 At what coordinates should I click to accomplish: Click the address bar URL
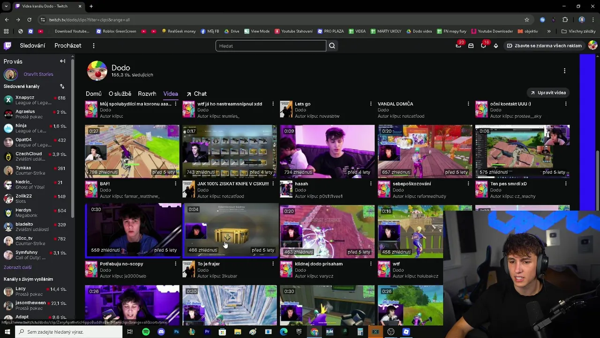(89, 20)
